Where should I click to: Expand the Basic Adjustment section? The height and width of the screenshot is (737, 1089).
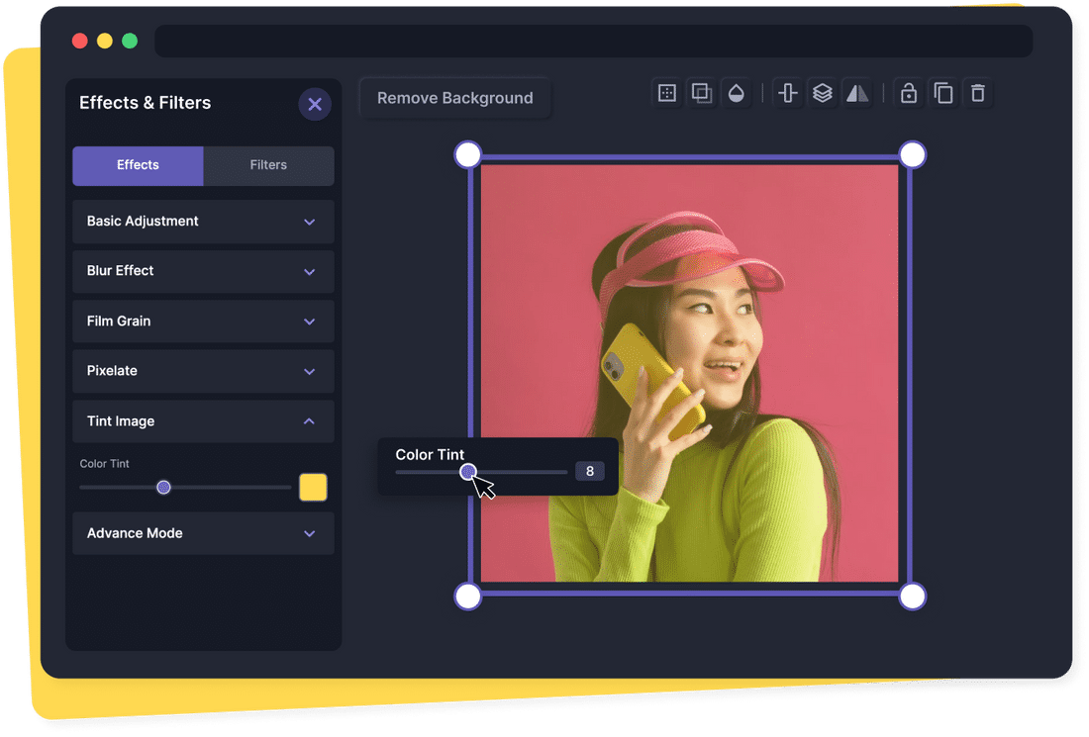pos(203,222)
